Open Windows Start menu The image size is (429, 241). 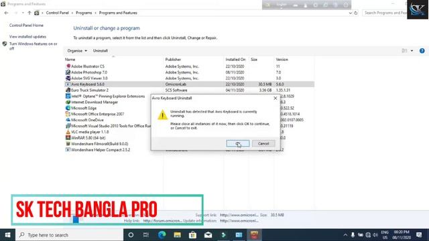tap(7, 235)
